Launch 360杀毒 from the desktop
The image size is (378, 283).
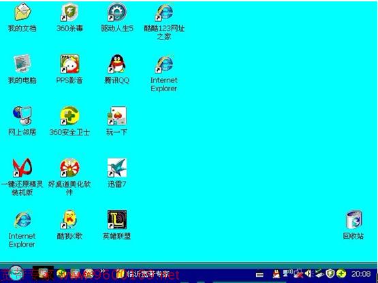[69, 12]
